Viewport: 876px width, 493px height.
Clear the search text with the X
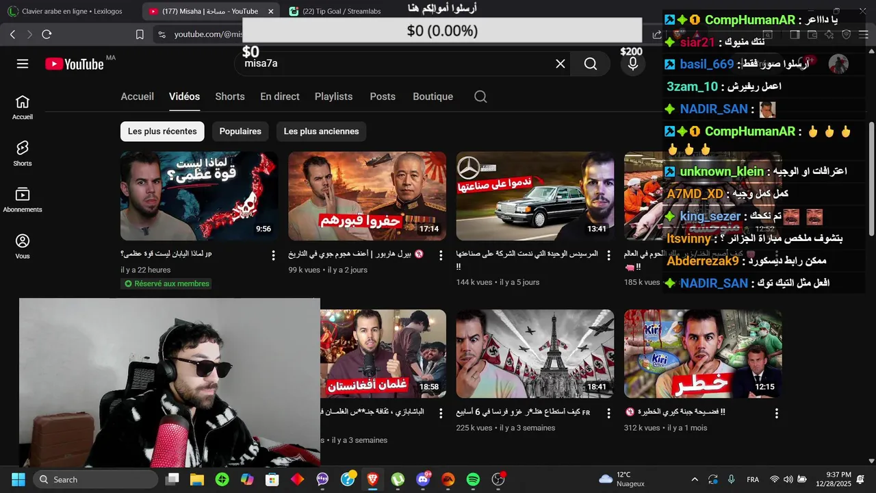[x=561, y=64]
